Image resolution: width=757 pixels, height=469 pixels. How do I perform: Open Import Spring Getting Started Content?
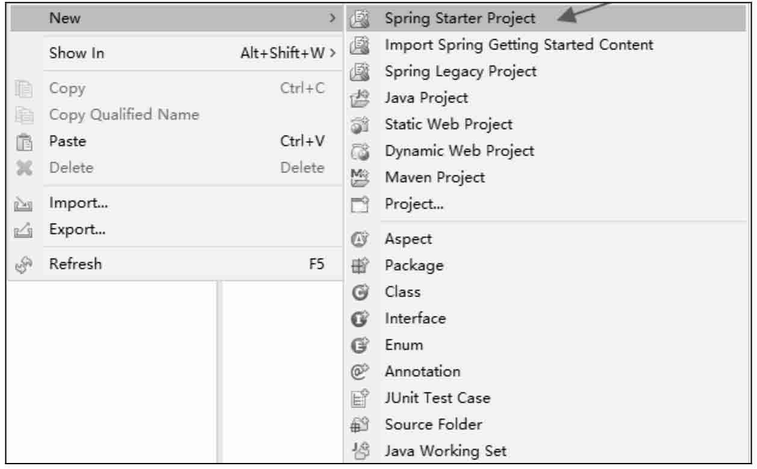pyautogui.click(x=519, y=45)
